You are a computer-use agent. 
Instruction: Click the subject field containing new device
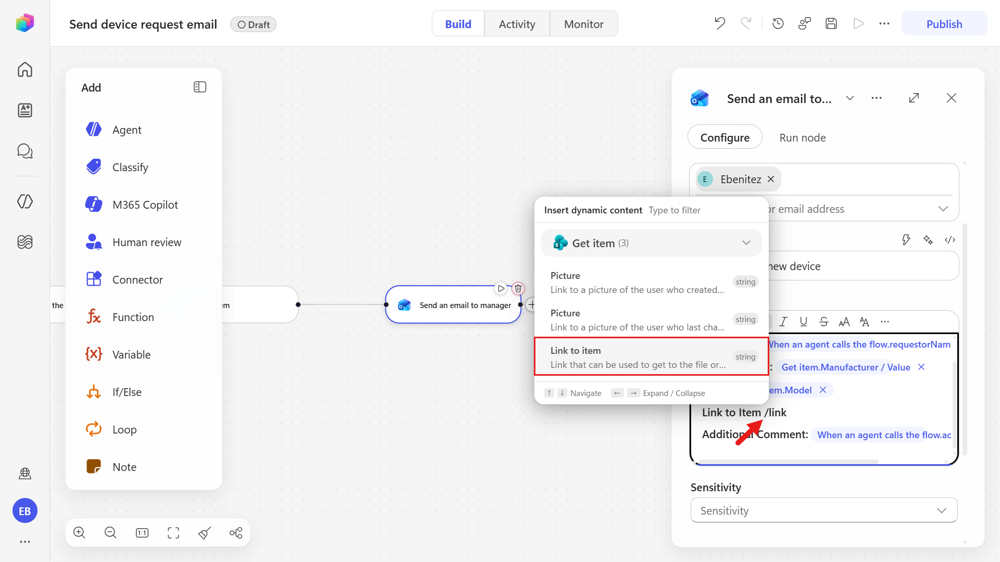tap(862, 266)
